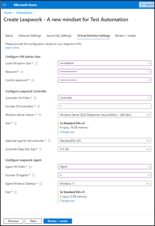The width and height of the screenshot is (155, 226).
Task: Expand Data disk type for controller dropdown
Action: coord(105,141)
